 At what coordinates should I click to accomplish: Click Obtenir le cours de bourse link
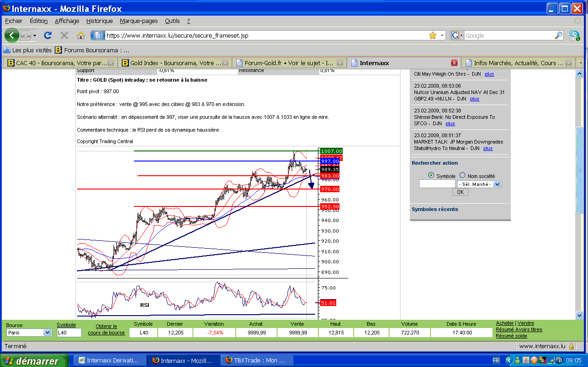106,329
